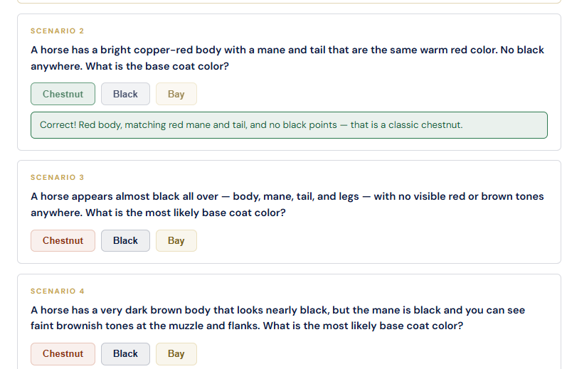Pick Bay for the Scenario 3 question
567x369 pixels.
[176, 241]
